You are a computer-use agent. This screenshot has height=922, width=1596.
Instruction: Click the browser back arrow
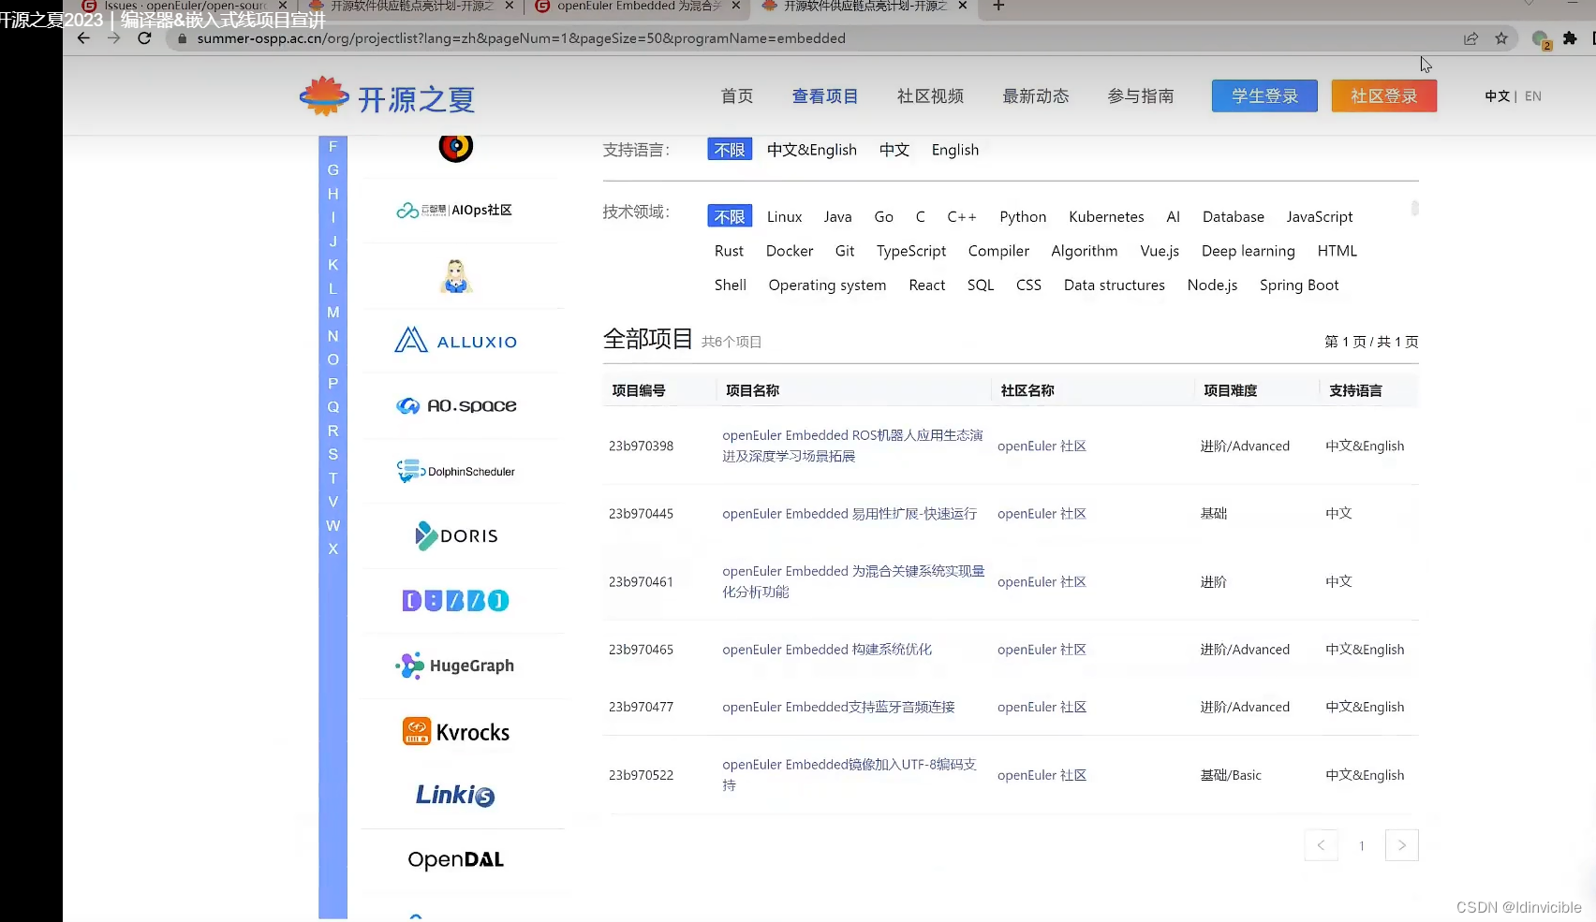click(83, 38)
